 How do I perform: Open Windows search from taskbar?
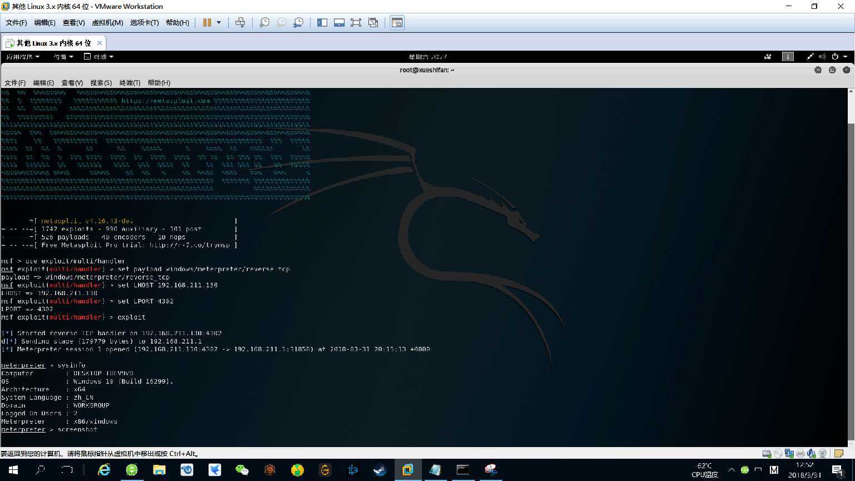pos(40,470)
